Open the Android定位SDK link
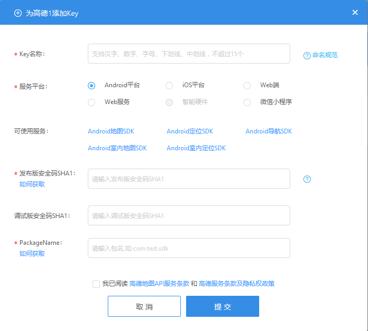 [x=190, y=131]
